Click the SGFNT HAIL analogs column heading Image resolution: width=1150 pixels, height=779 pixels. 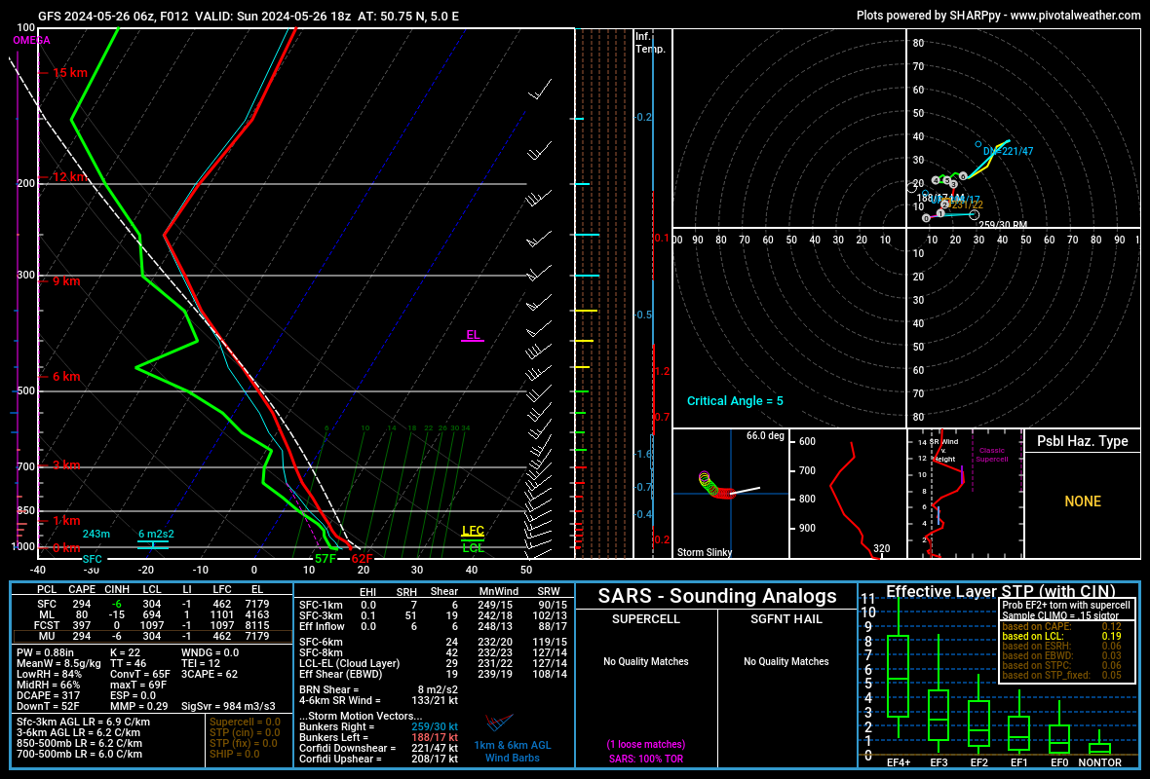[x=786, y=619]
